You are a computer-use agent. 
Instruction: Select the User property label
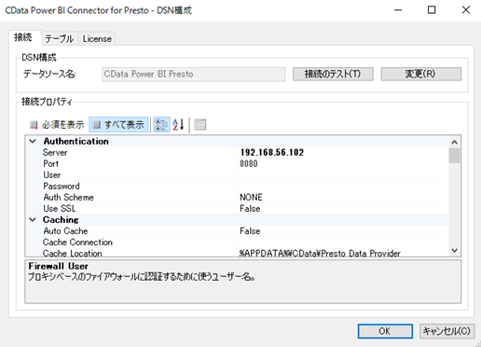52,175
